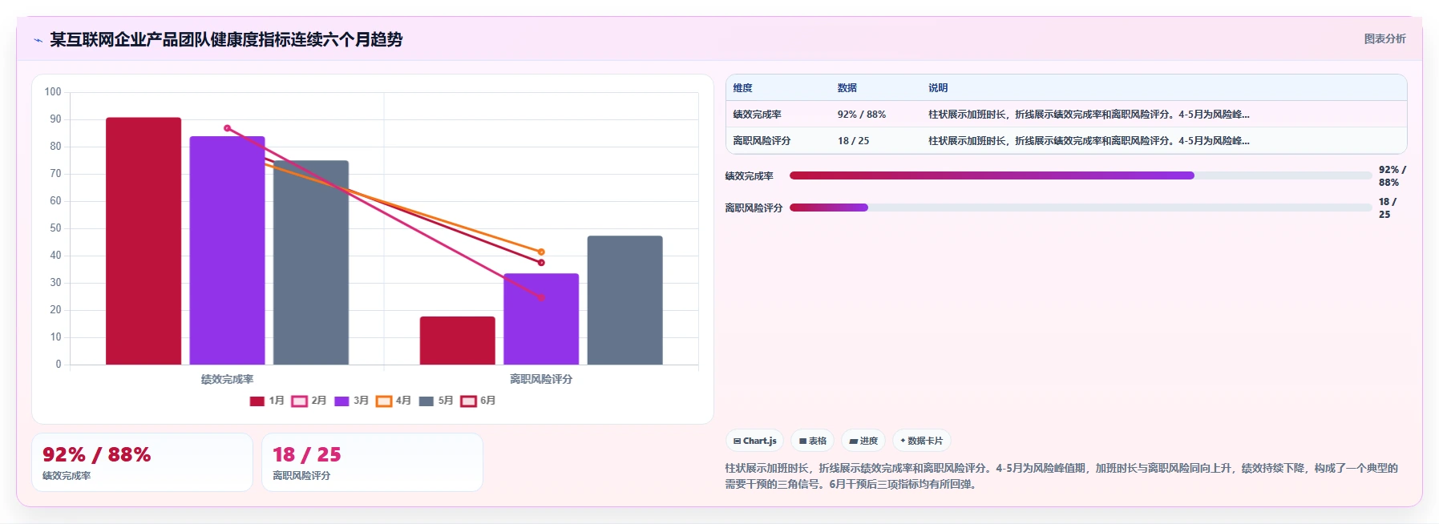The height and width of the screenshot is (524, 1439).
Task: Click the gray bar in 离职风险评分 group
Action: [x=625, y=300]
